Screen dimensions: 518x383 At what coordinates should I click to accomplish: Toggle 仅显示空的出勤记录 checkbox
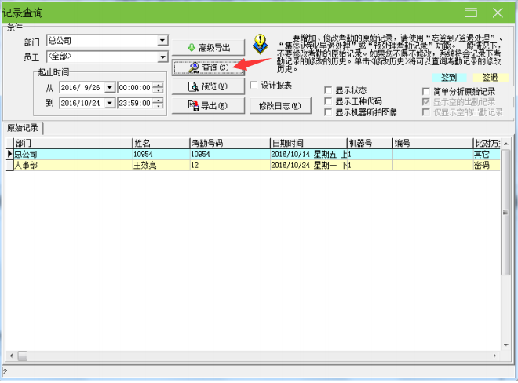pos(426,112)
